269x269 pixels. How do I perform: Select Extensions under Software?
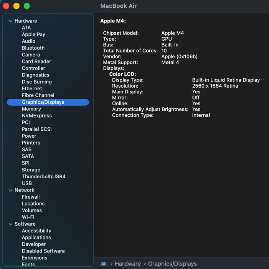[x=35, y=258]
